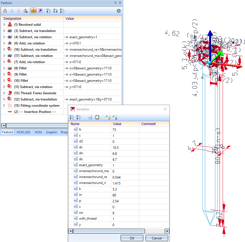Toggle the highlighted orange Feature toolbar button
Screen dimensions: 245x242
[x=33, y=11]
